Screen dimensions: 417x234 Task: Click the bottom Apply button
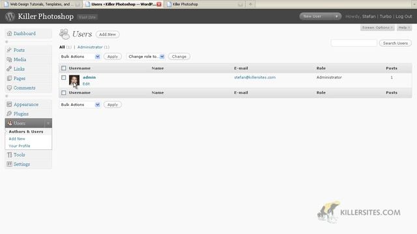(113, 105)
